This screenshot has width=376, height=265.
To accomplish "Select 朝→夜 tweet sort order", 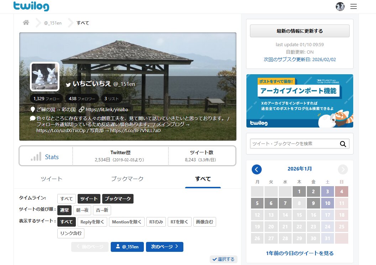I will click(83, 210).
